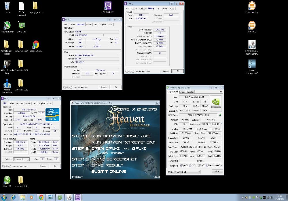Click the Bus Interface question mark in GPU-Z

click(x=221, y=124)
